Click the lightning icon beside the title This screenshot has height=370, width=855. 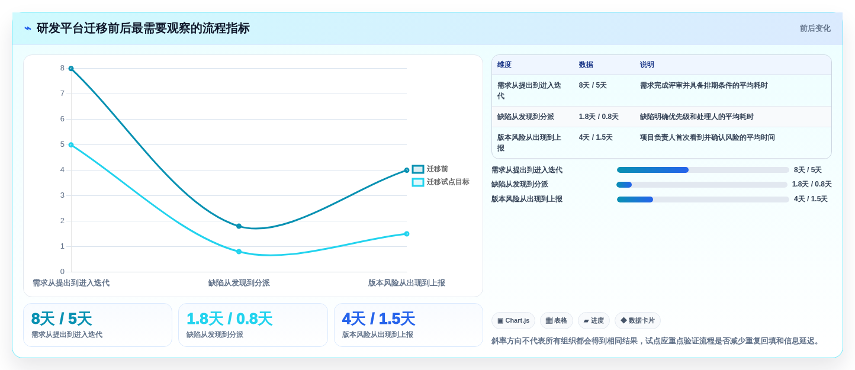pyautogui.click(x=28, y=28)
